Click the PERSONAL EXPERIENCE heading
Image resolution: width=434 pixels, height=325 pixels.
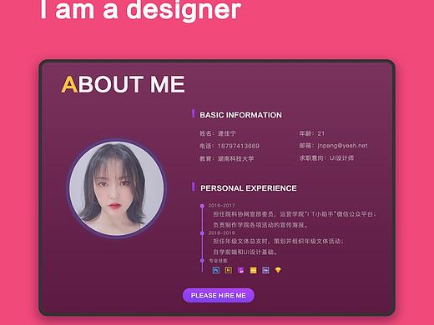pos(249,188)
